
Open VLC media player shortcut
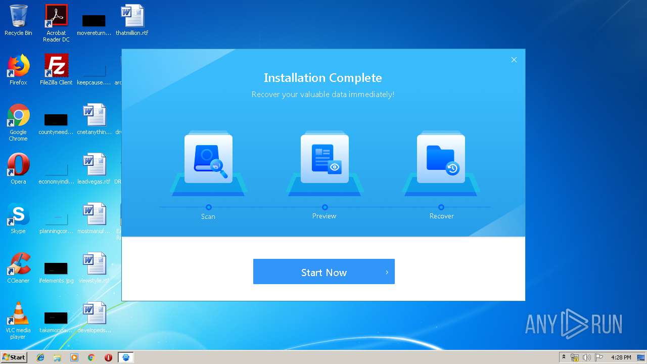(x=18, y=321)
